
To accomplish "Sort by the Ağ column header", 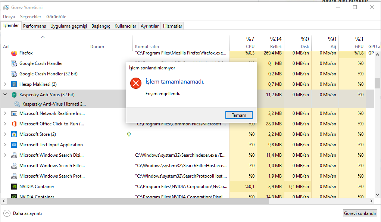I will 325,43.
